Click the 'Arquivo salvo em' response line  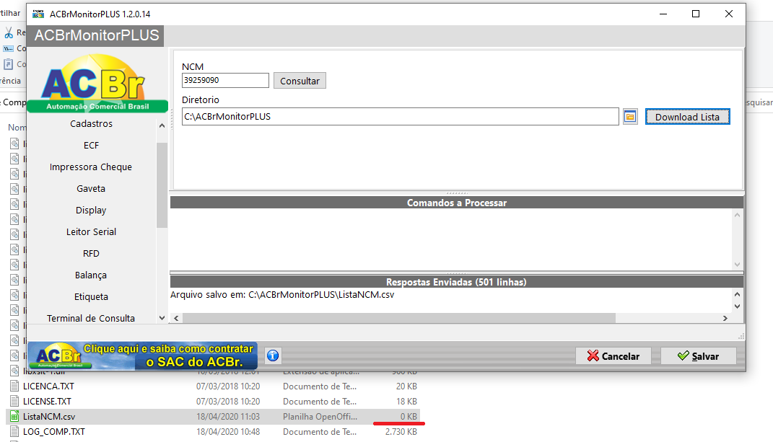click(x=282, y=295)
